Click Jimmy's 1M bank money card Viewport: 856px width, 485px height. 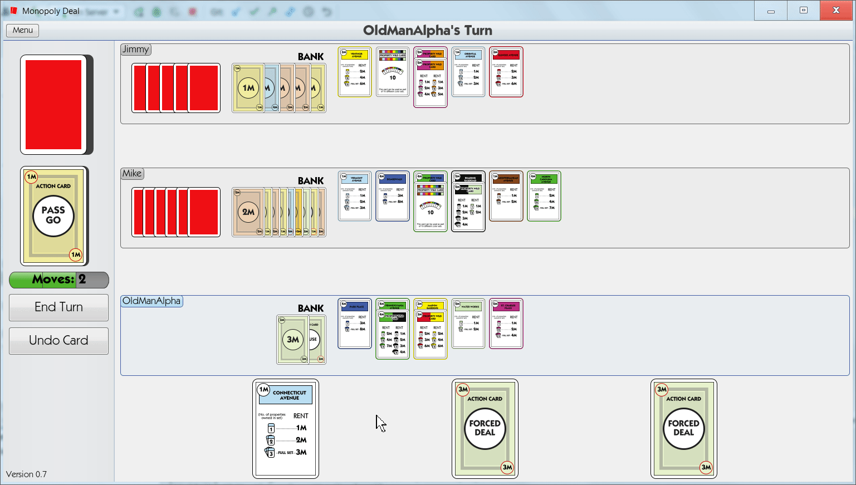point(248,88)
